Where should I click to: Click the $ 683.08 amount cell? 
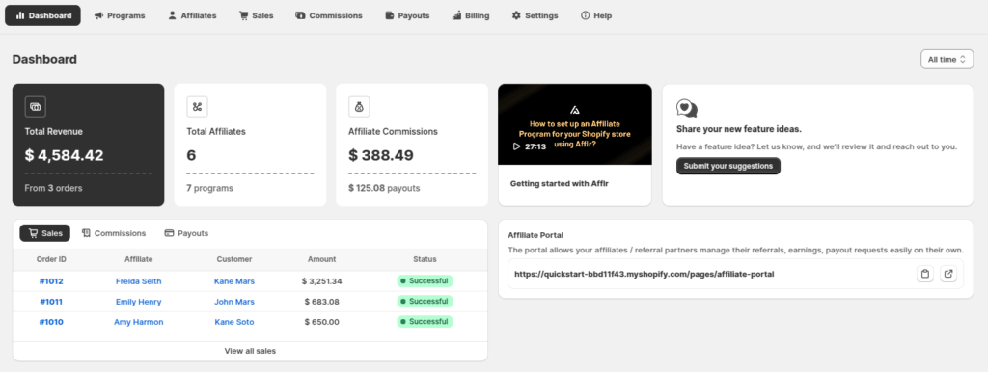tap(322, 302)
